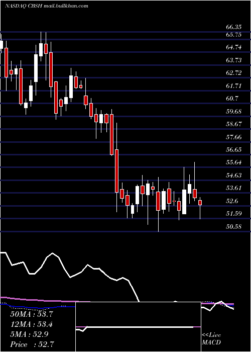Click the 61.71 price axis label
251x352 pixels.
pos(234,86)
